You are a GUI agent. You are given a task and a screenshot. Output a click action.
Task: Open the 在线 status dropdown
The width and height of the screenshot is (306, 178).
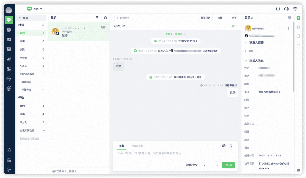[35, 9]
